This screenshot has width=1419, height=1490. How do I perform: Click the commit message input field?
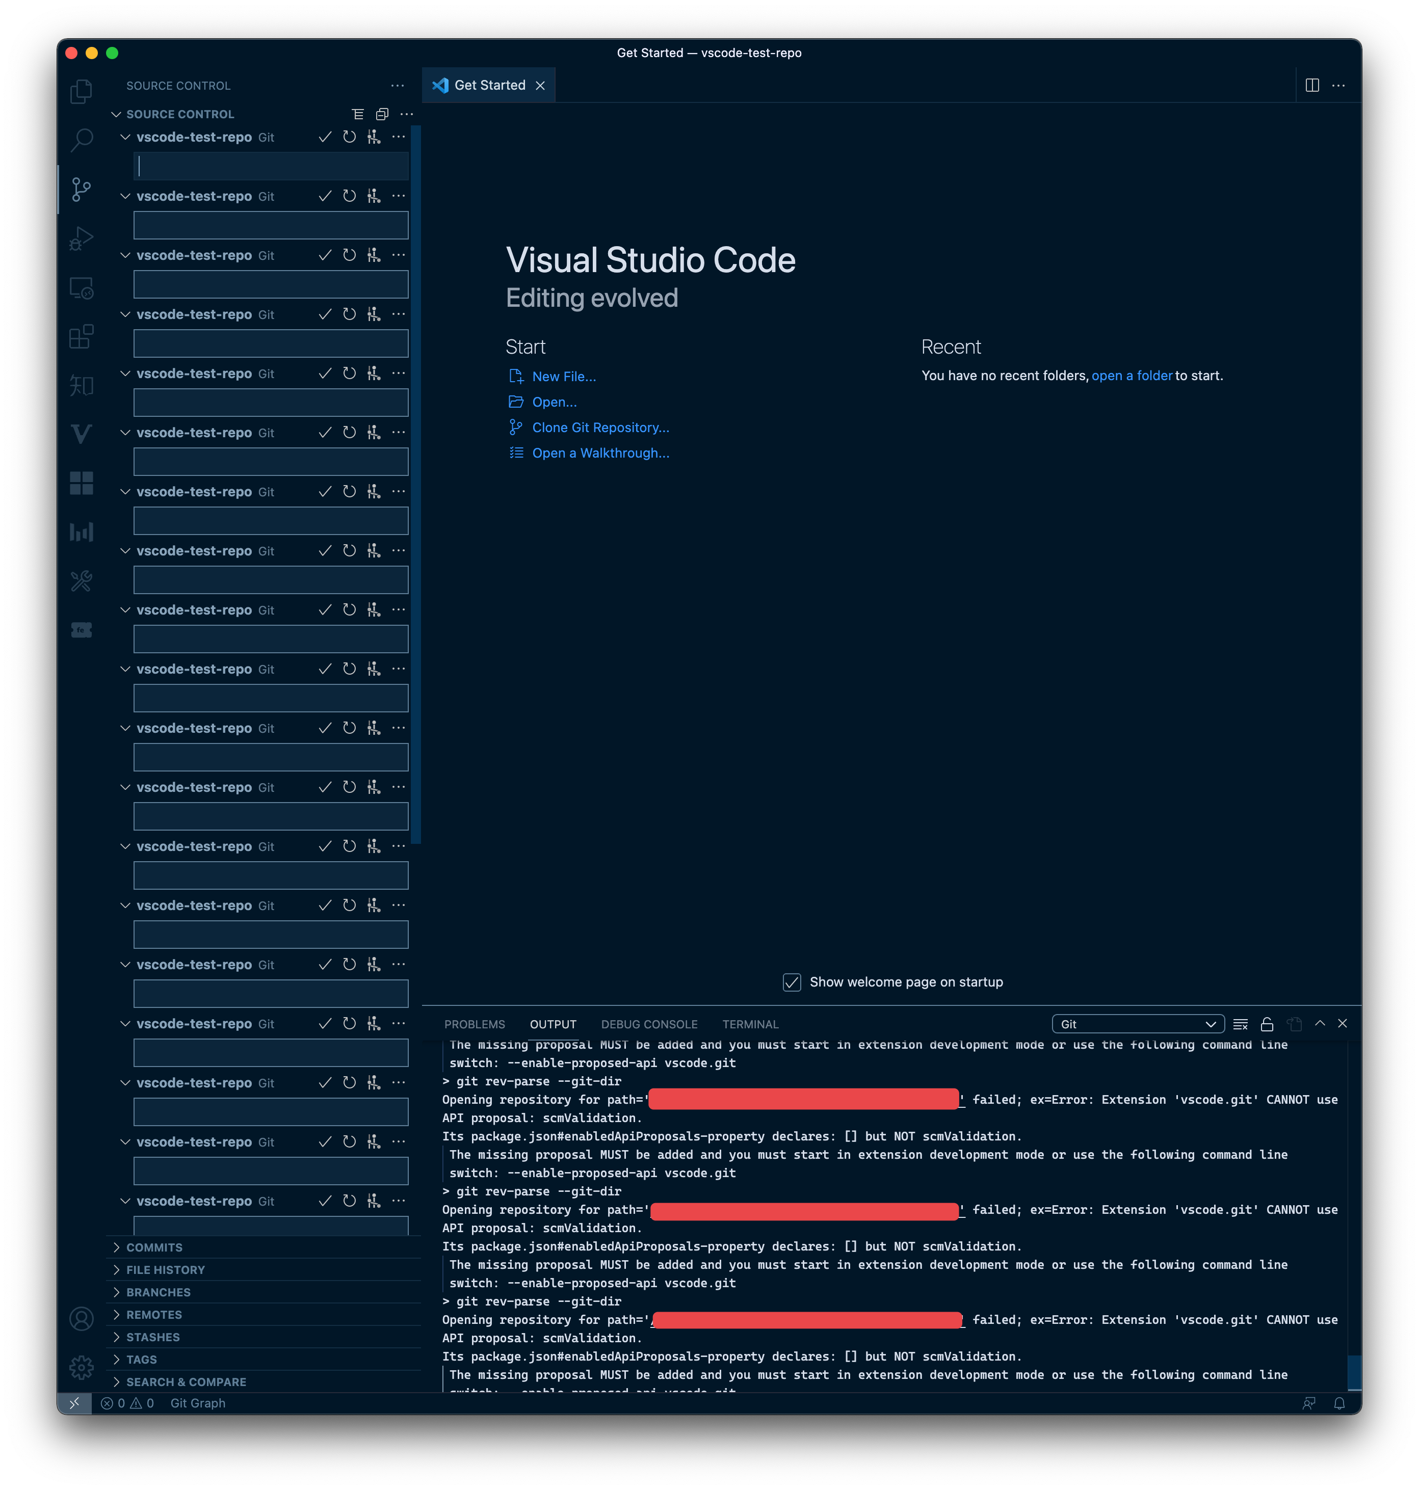(x=270, y=166)
